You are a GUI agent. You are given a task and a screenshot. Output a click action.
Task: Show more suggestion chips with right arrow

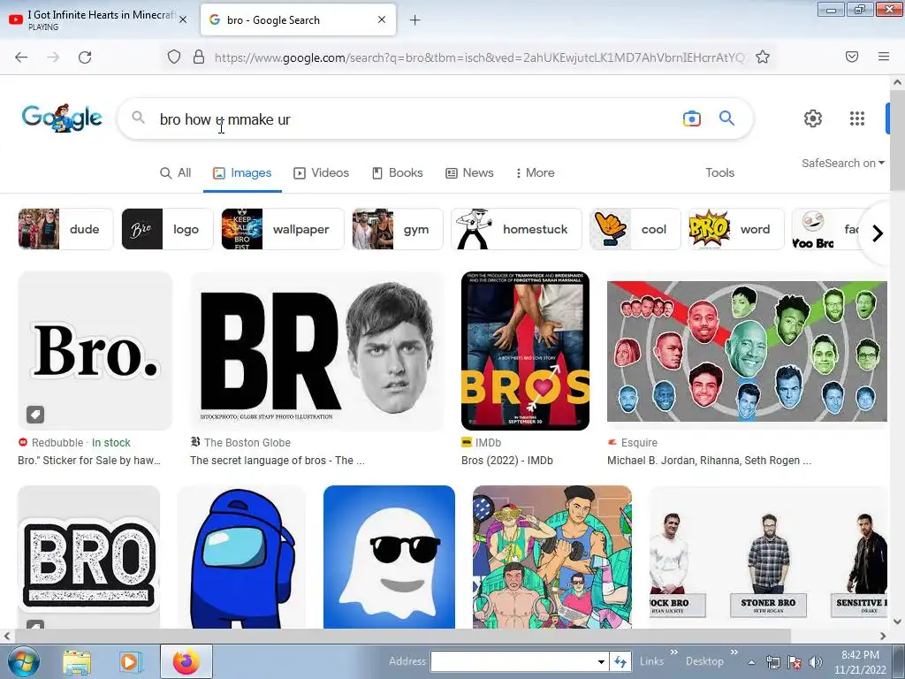[x=878, y=233]
